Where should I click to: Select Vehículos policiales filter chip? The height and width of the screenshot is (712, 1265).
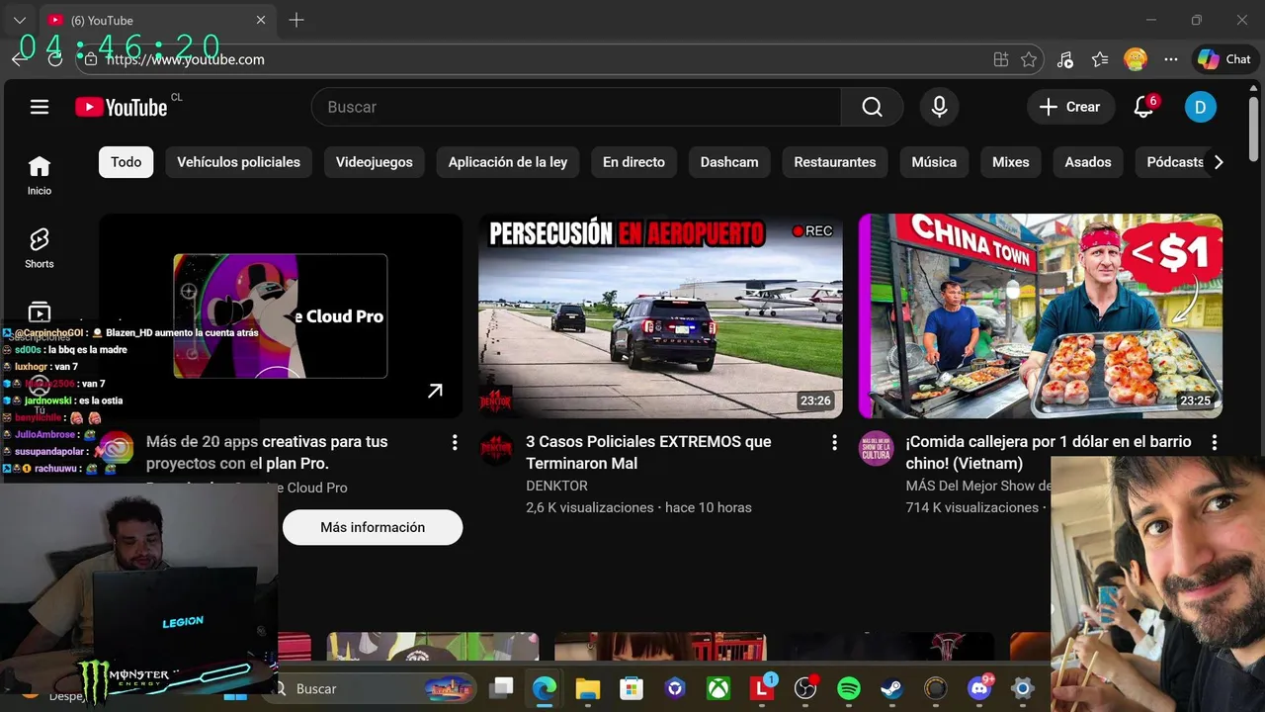coord(238,162)
